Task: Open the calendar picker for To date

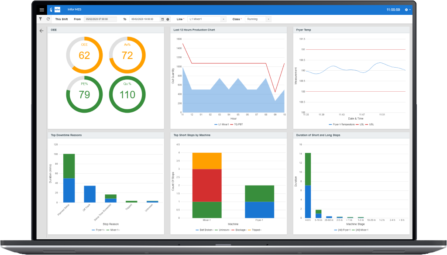Action: point(162,19)
